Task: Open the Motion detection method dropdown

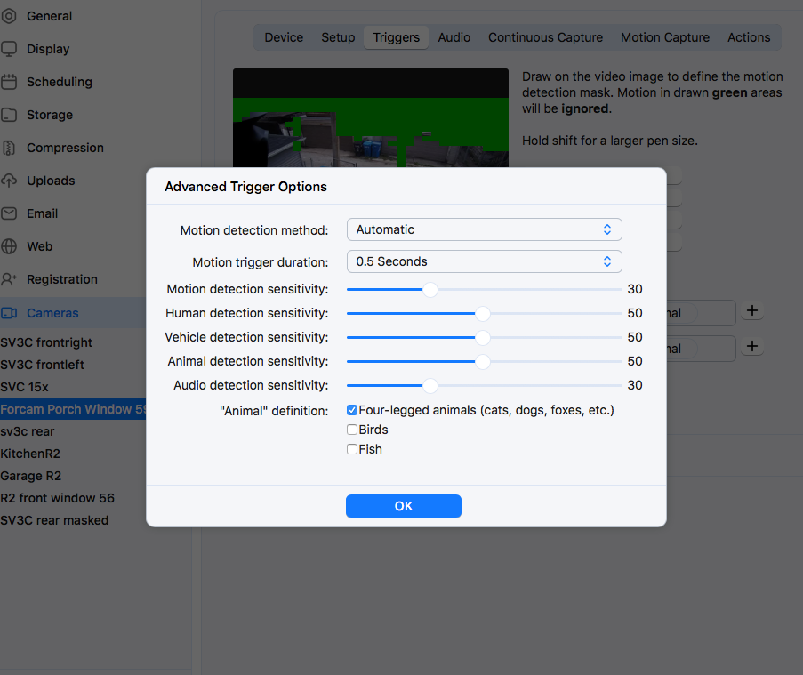Action: [484, 229]
